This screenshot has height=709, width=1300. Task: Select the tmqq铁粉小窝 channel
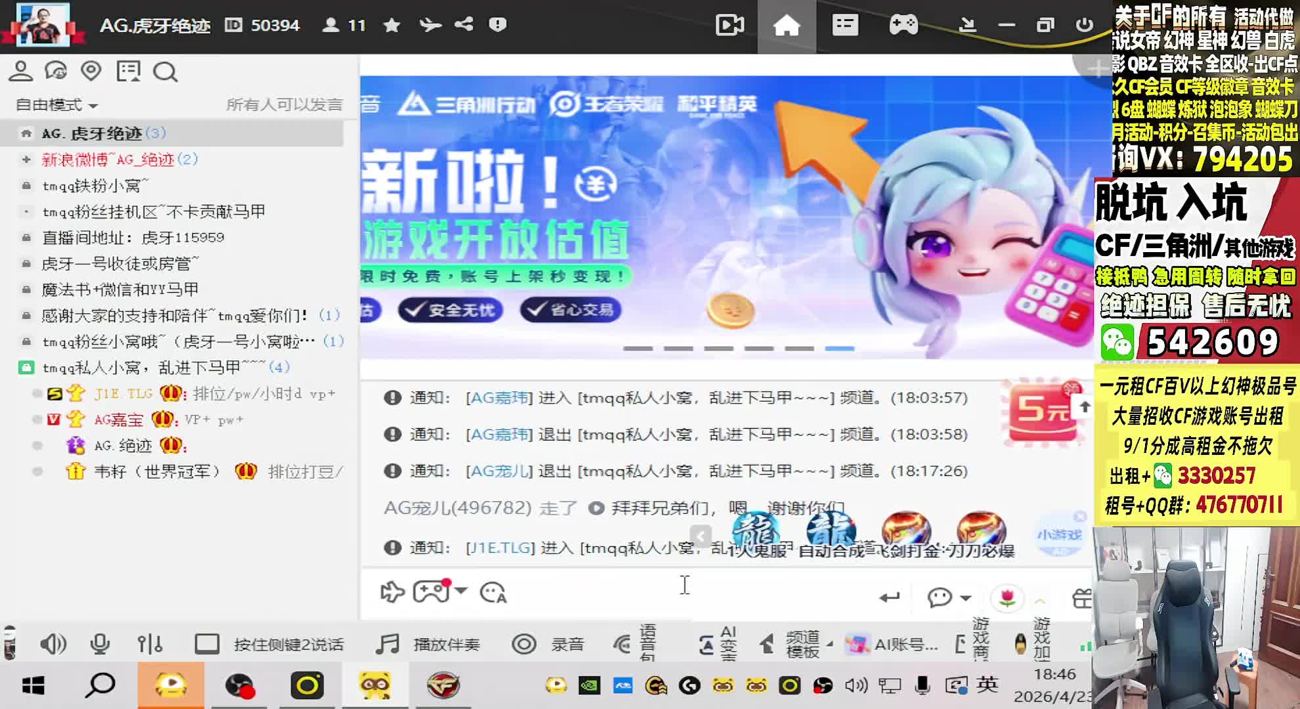[95, 186]
